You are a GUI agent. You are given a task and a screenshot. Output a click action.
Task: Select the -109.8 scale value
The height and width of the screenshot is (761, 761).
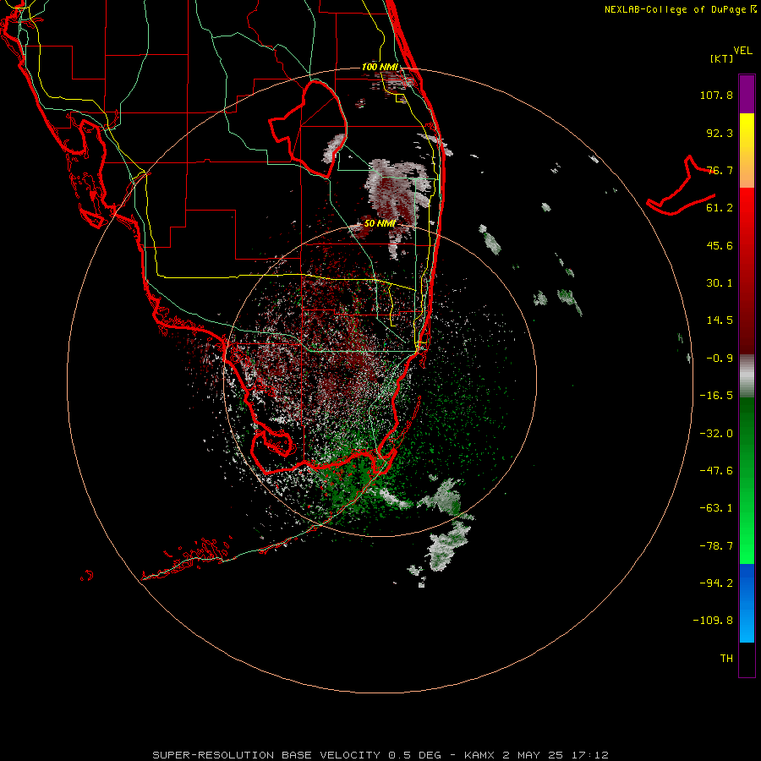point(713,621)
